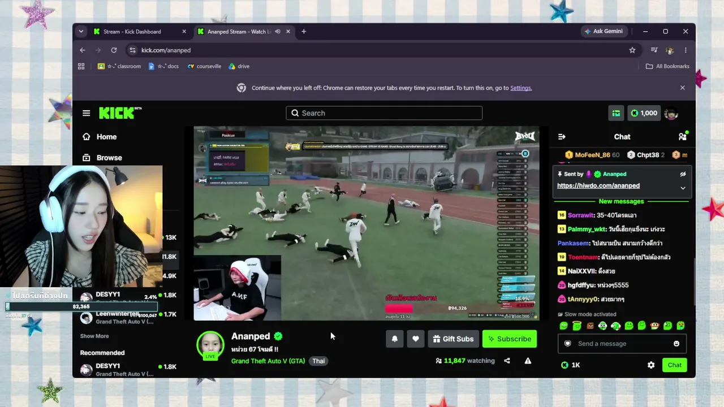Open the Chrome three-dot menu
This screenshot has width=724, height=407.
686,50
